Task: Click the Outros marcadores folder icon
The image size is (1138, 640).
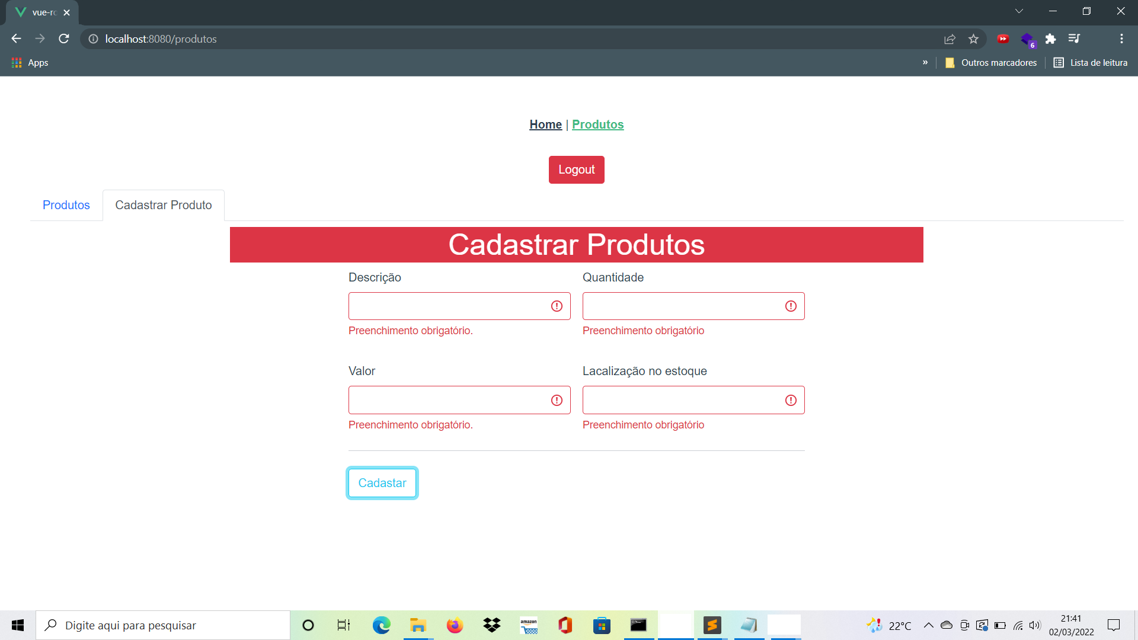Action: click(951, 62)
